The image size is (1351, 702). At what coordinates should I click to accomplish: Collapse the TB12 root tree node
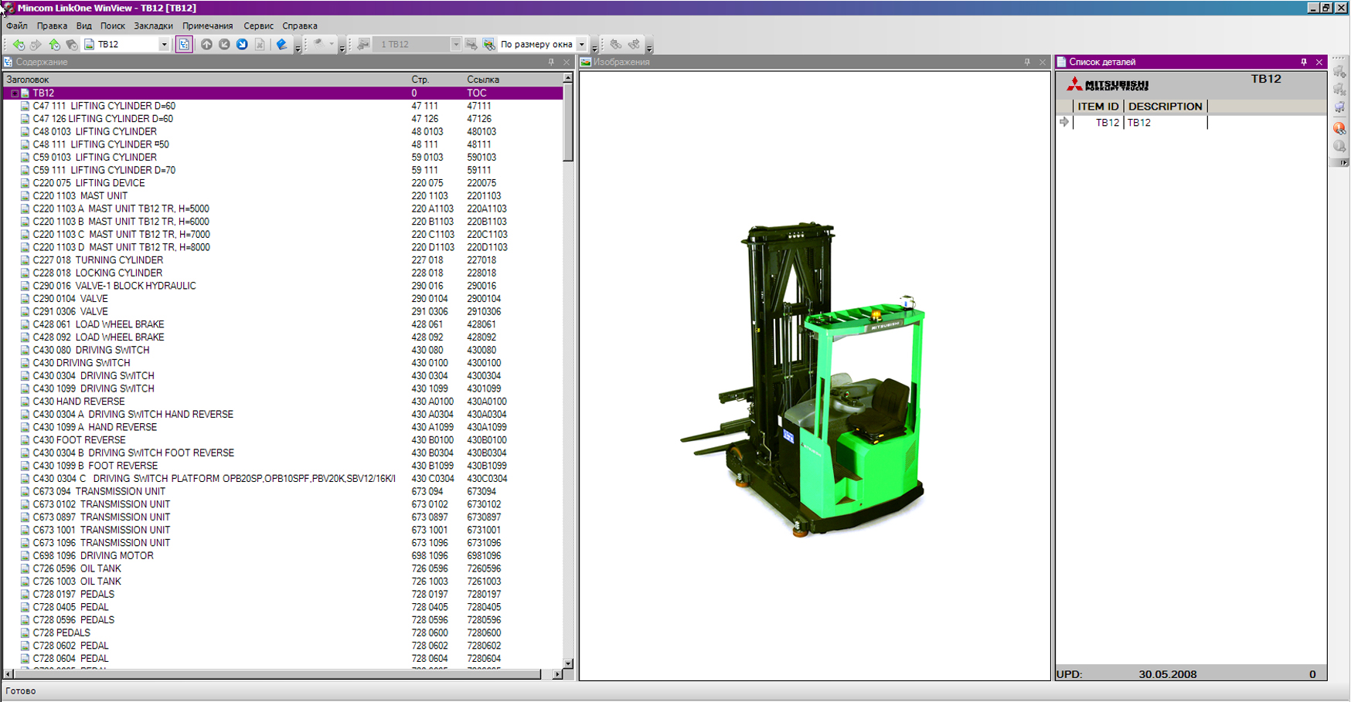click(14, 93)
